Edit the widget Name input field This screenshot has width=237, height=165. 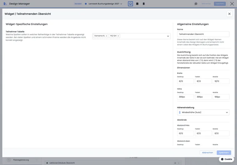tap(203, 34)
